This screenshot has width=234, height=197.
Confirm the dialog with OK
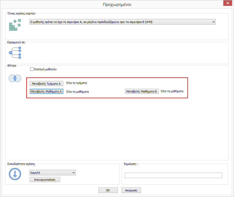pos(108,190)
